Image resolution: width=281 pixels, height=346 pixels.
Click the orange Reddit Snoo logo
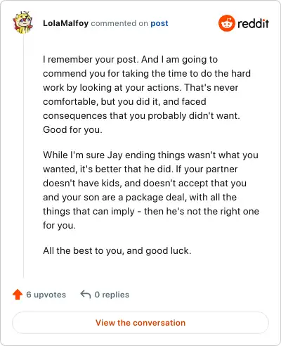[x=226, y=23]
